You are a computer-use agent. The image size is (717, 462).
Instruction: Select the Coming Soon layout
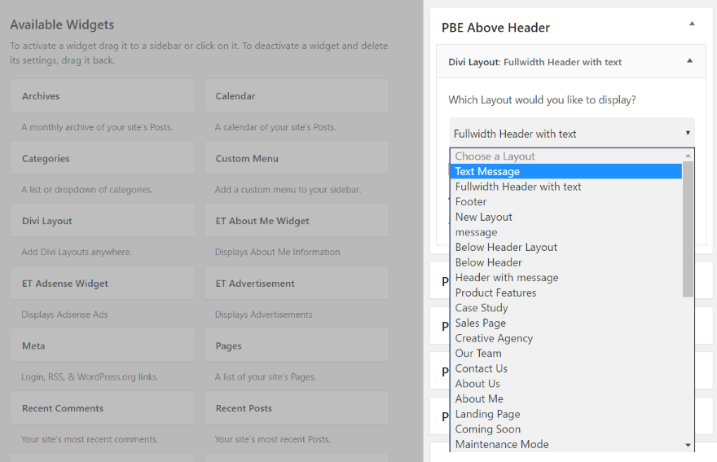(566, 429)
